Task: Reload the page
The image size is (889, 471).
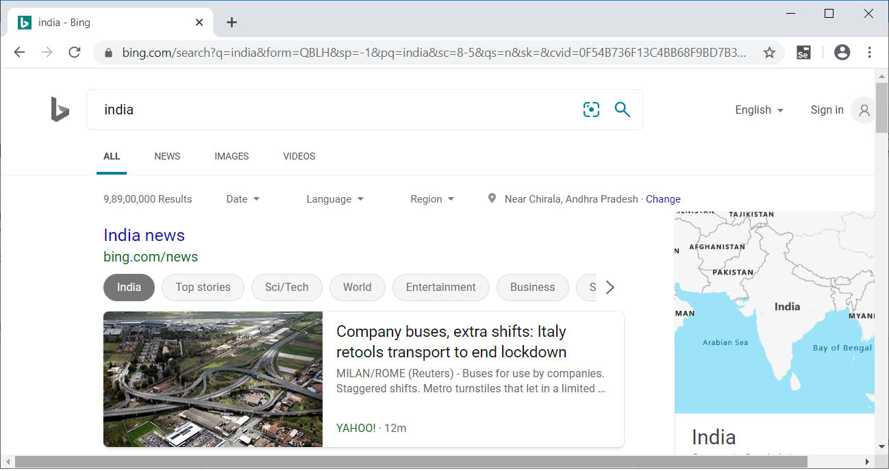Action: point(75,52)
